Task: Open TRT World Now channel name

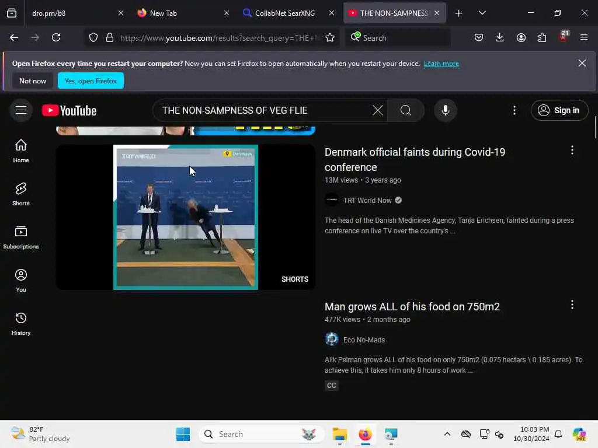Action: tap(367, 201)
